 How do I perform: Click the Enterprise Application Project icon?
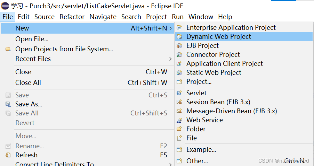[x=179, y=28]
